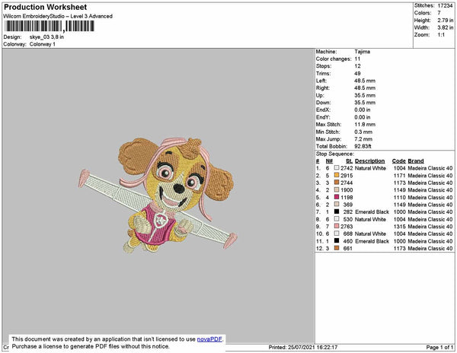Click the barcode under the worksheet title

point(50,26)
